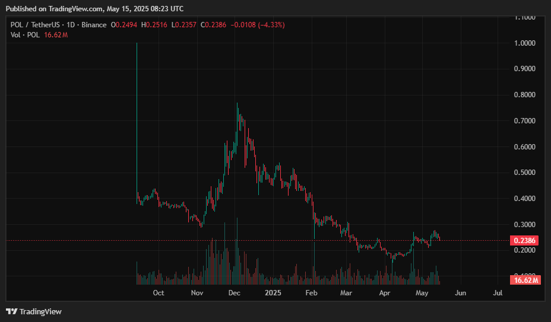Screen dimensions: 551x322
Task: Select the 0.5000 price axis label
Action: (524, 173)
